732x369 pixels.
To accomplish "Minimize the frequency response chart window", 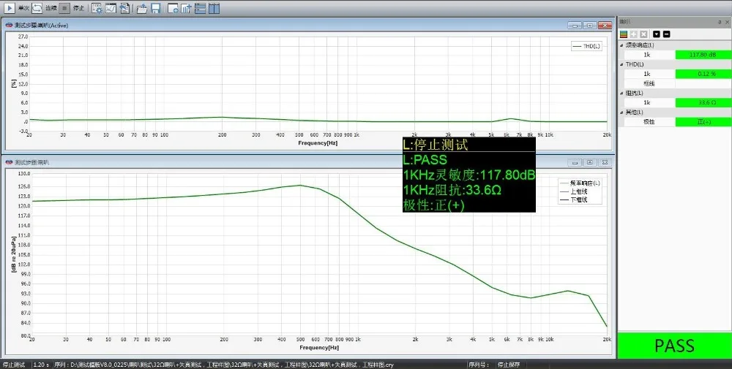I will click(575, 162).
